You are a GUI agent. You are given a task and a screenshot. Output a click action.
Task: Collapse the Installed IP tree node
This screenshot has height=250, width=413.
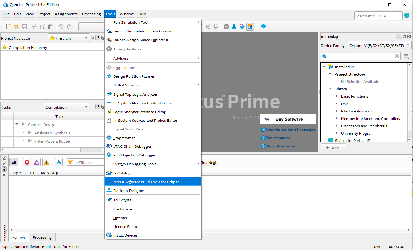tap(324, 67)
